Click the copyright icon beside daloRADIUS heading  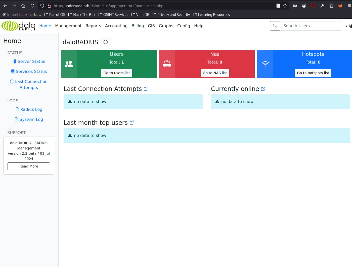[x=106, y=42]
